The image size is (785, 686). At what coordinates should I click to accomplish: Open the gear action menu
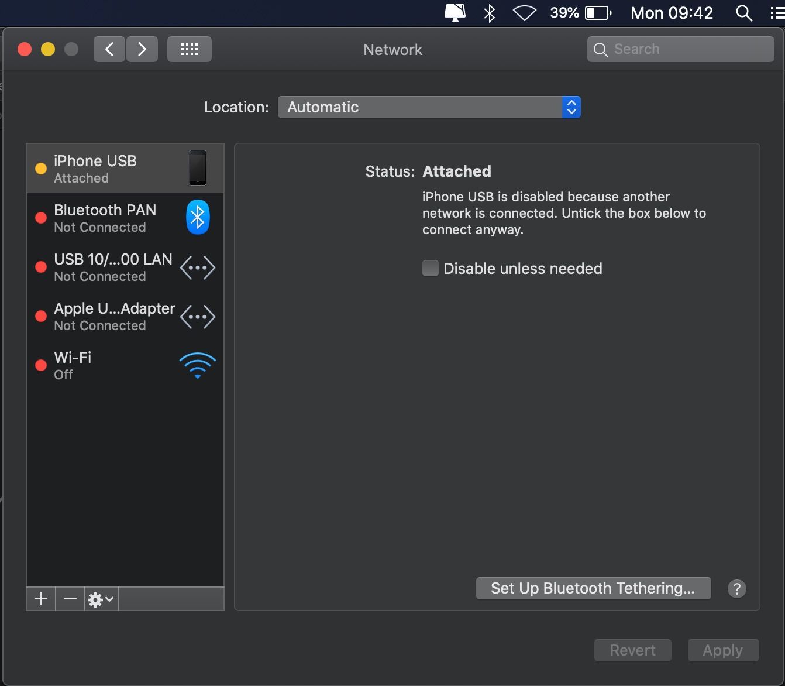101,599
